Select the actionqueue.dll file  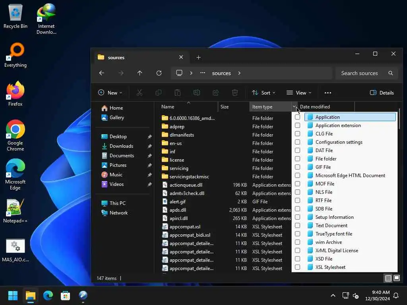click(x=186, y=185)
